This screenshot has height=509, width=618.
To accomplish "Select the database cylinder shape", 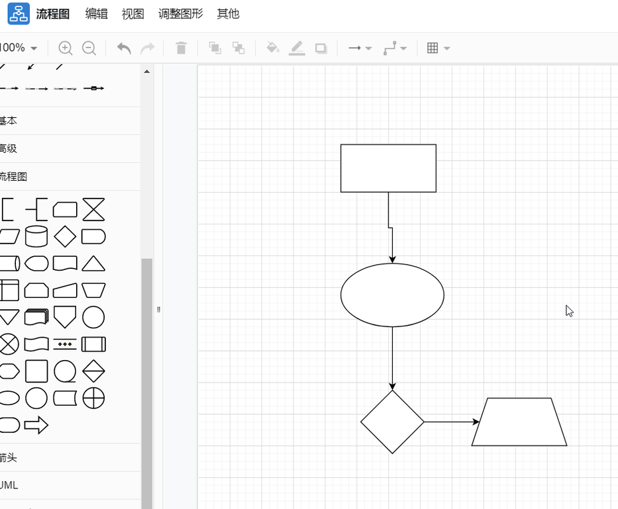I will pos(36,236).
